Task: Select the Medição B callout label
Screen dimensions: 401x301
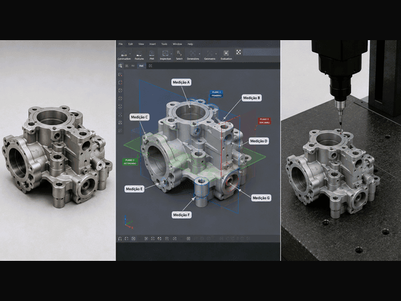Action: tap(252, 98)
